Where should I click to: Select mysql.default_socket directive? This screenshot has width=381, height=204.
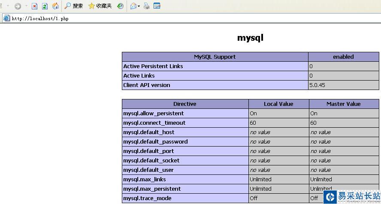[x=151, y=161]
